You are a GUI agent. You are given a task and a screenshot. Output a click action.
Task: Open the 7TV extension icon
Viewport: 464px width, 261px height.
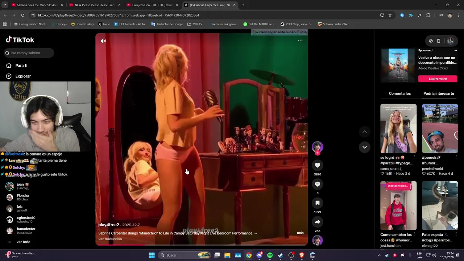[411, 15]
